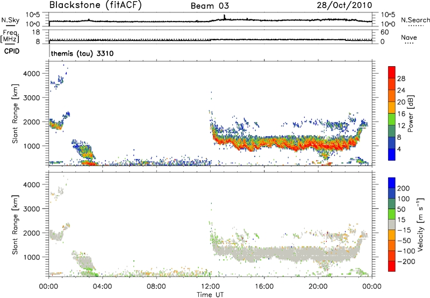
Task: Click the 'N.Sky' legend label
Action: click(x=10, y=20)
